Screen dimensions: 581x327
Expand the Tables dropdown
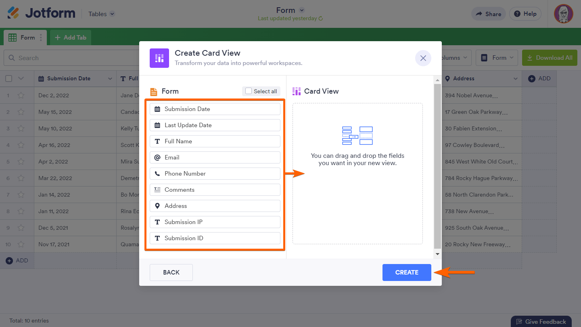pyautogui.click(x=112, y=14)
